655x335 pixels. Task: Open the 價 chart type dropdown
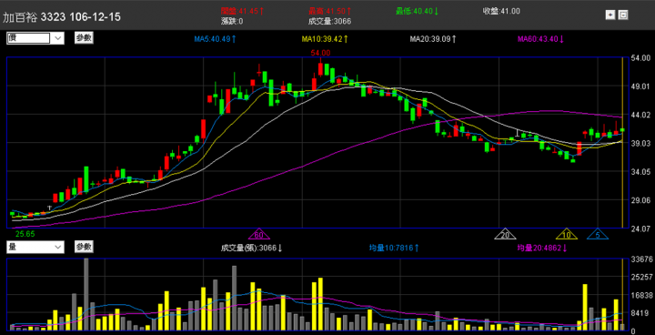point(35,38)
